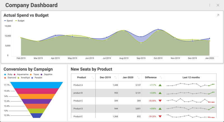Click Product A sparkline trend chart

190,85
